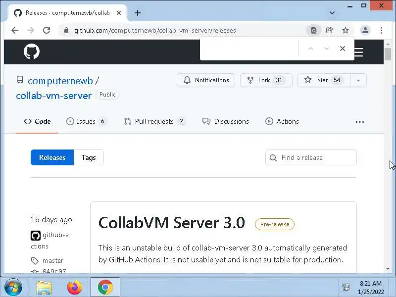
Task: Open the Actions tab
Action: click(x=282, y=121)
